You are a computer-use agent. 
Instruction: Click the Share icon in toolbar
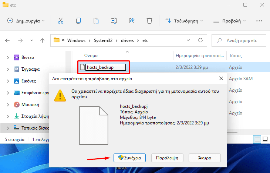(x=132, y=21)
